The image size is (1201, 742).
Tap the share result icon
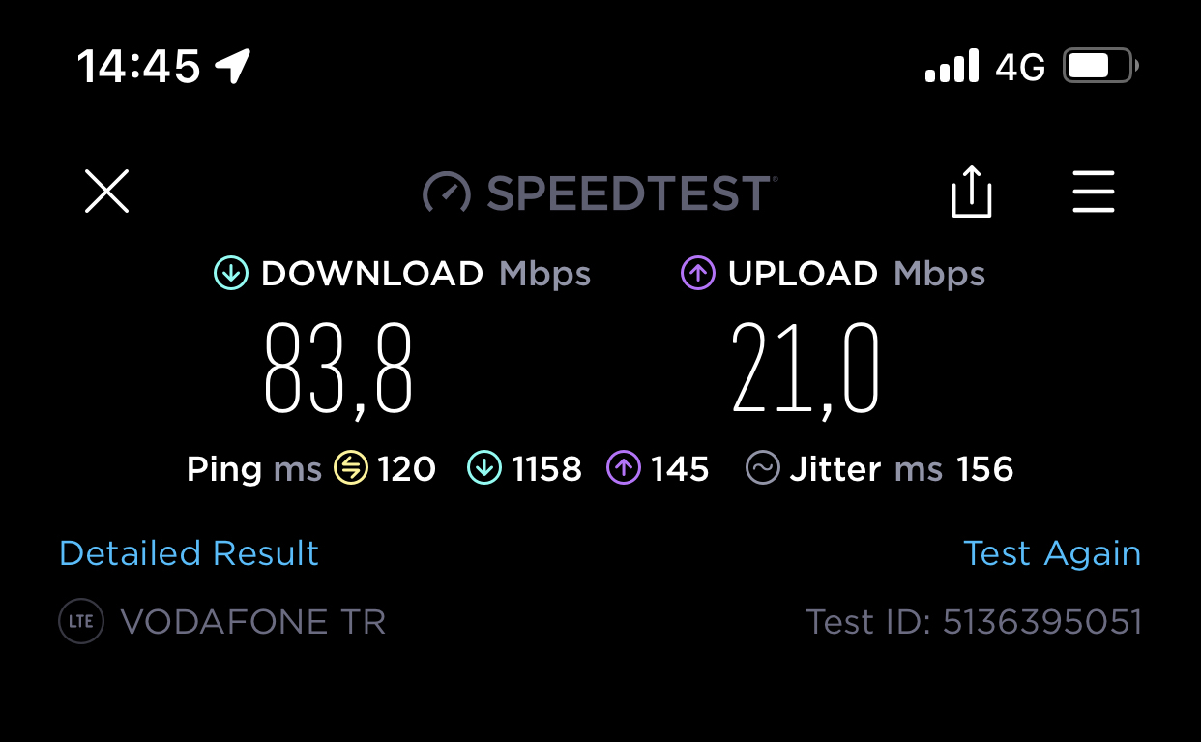click(x=972, y=191)
